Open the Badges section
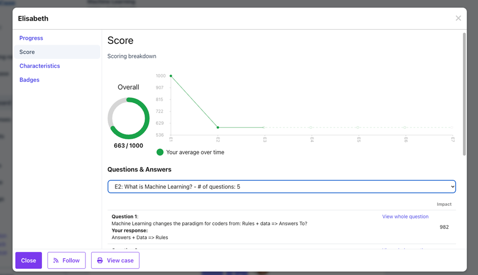Screen dimensions: 478x275 pyautogui.click(x=29, y=80)
